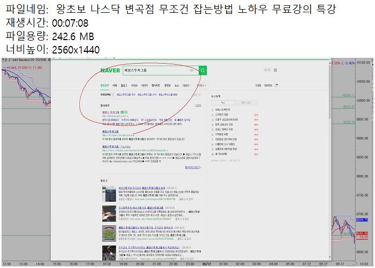Image resolution: width=375 pixels, height=268 pixels.
Task: Click the 06/12 date label on the time axis
Action: coord(207,264)
